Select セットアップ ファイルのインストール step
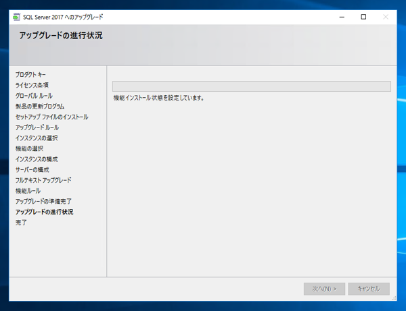The height and width of the screenshot is (311, 406). click(52, 117)
